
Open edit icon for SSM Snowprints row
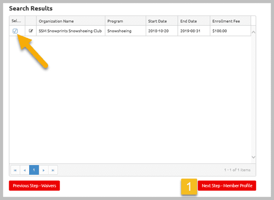click(x=31, y=31)
